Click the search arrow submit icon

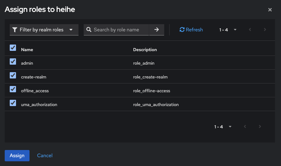click(x=156, y=30)
